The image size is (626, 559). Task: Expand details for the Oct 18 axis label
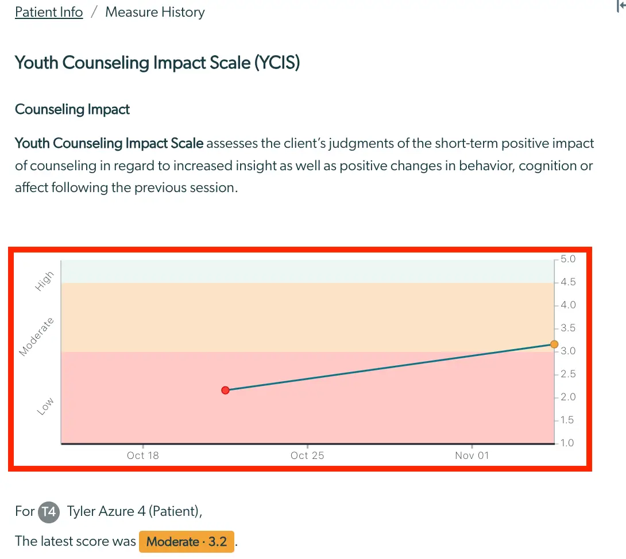click(142, 455)
